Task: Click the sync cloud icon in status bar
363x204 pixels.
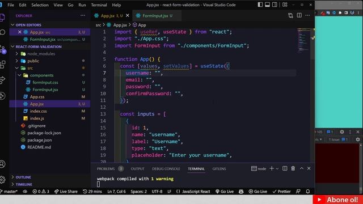Action: (25, 192)
